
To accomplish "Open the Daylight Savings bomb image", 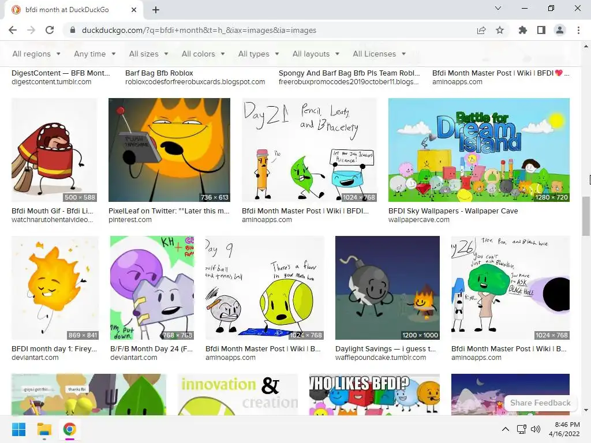I will coord(387,288).
